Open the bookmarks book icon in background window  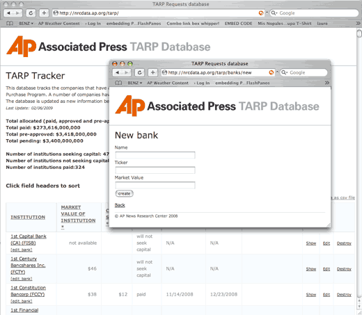click(x=10, y=24)
